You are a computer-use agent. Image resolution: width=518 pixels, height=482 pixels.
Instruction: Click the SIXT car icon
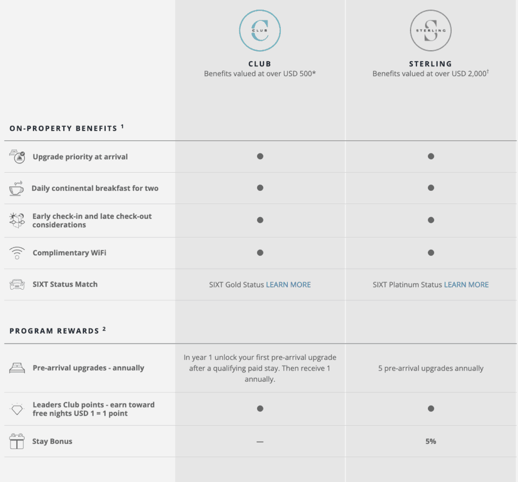coord(17,285)
